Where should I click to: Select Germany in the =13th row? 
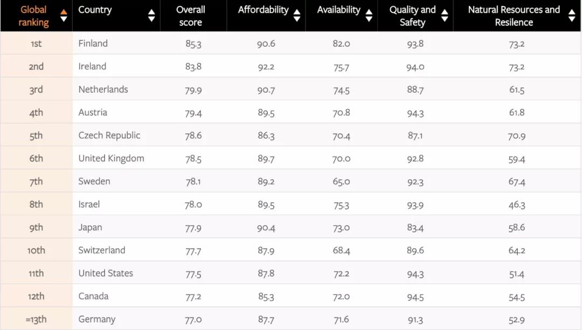tap(97, 319)
